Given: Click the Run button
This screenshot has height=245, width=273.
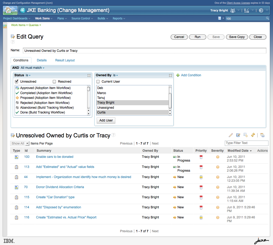Looking at the screenshot, I should click(197, 37).
